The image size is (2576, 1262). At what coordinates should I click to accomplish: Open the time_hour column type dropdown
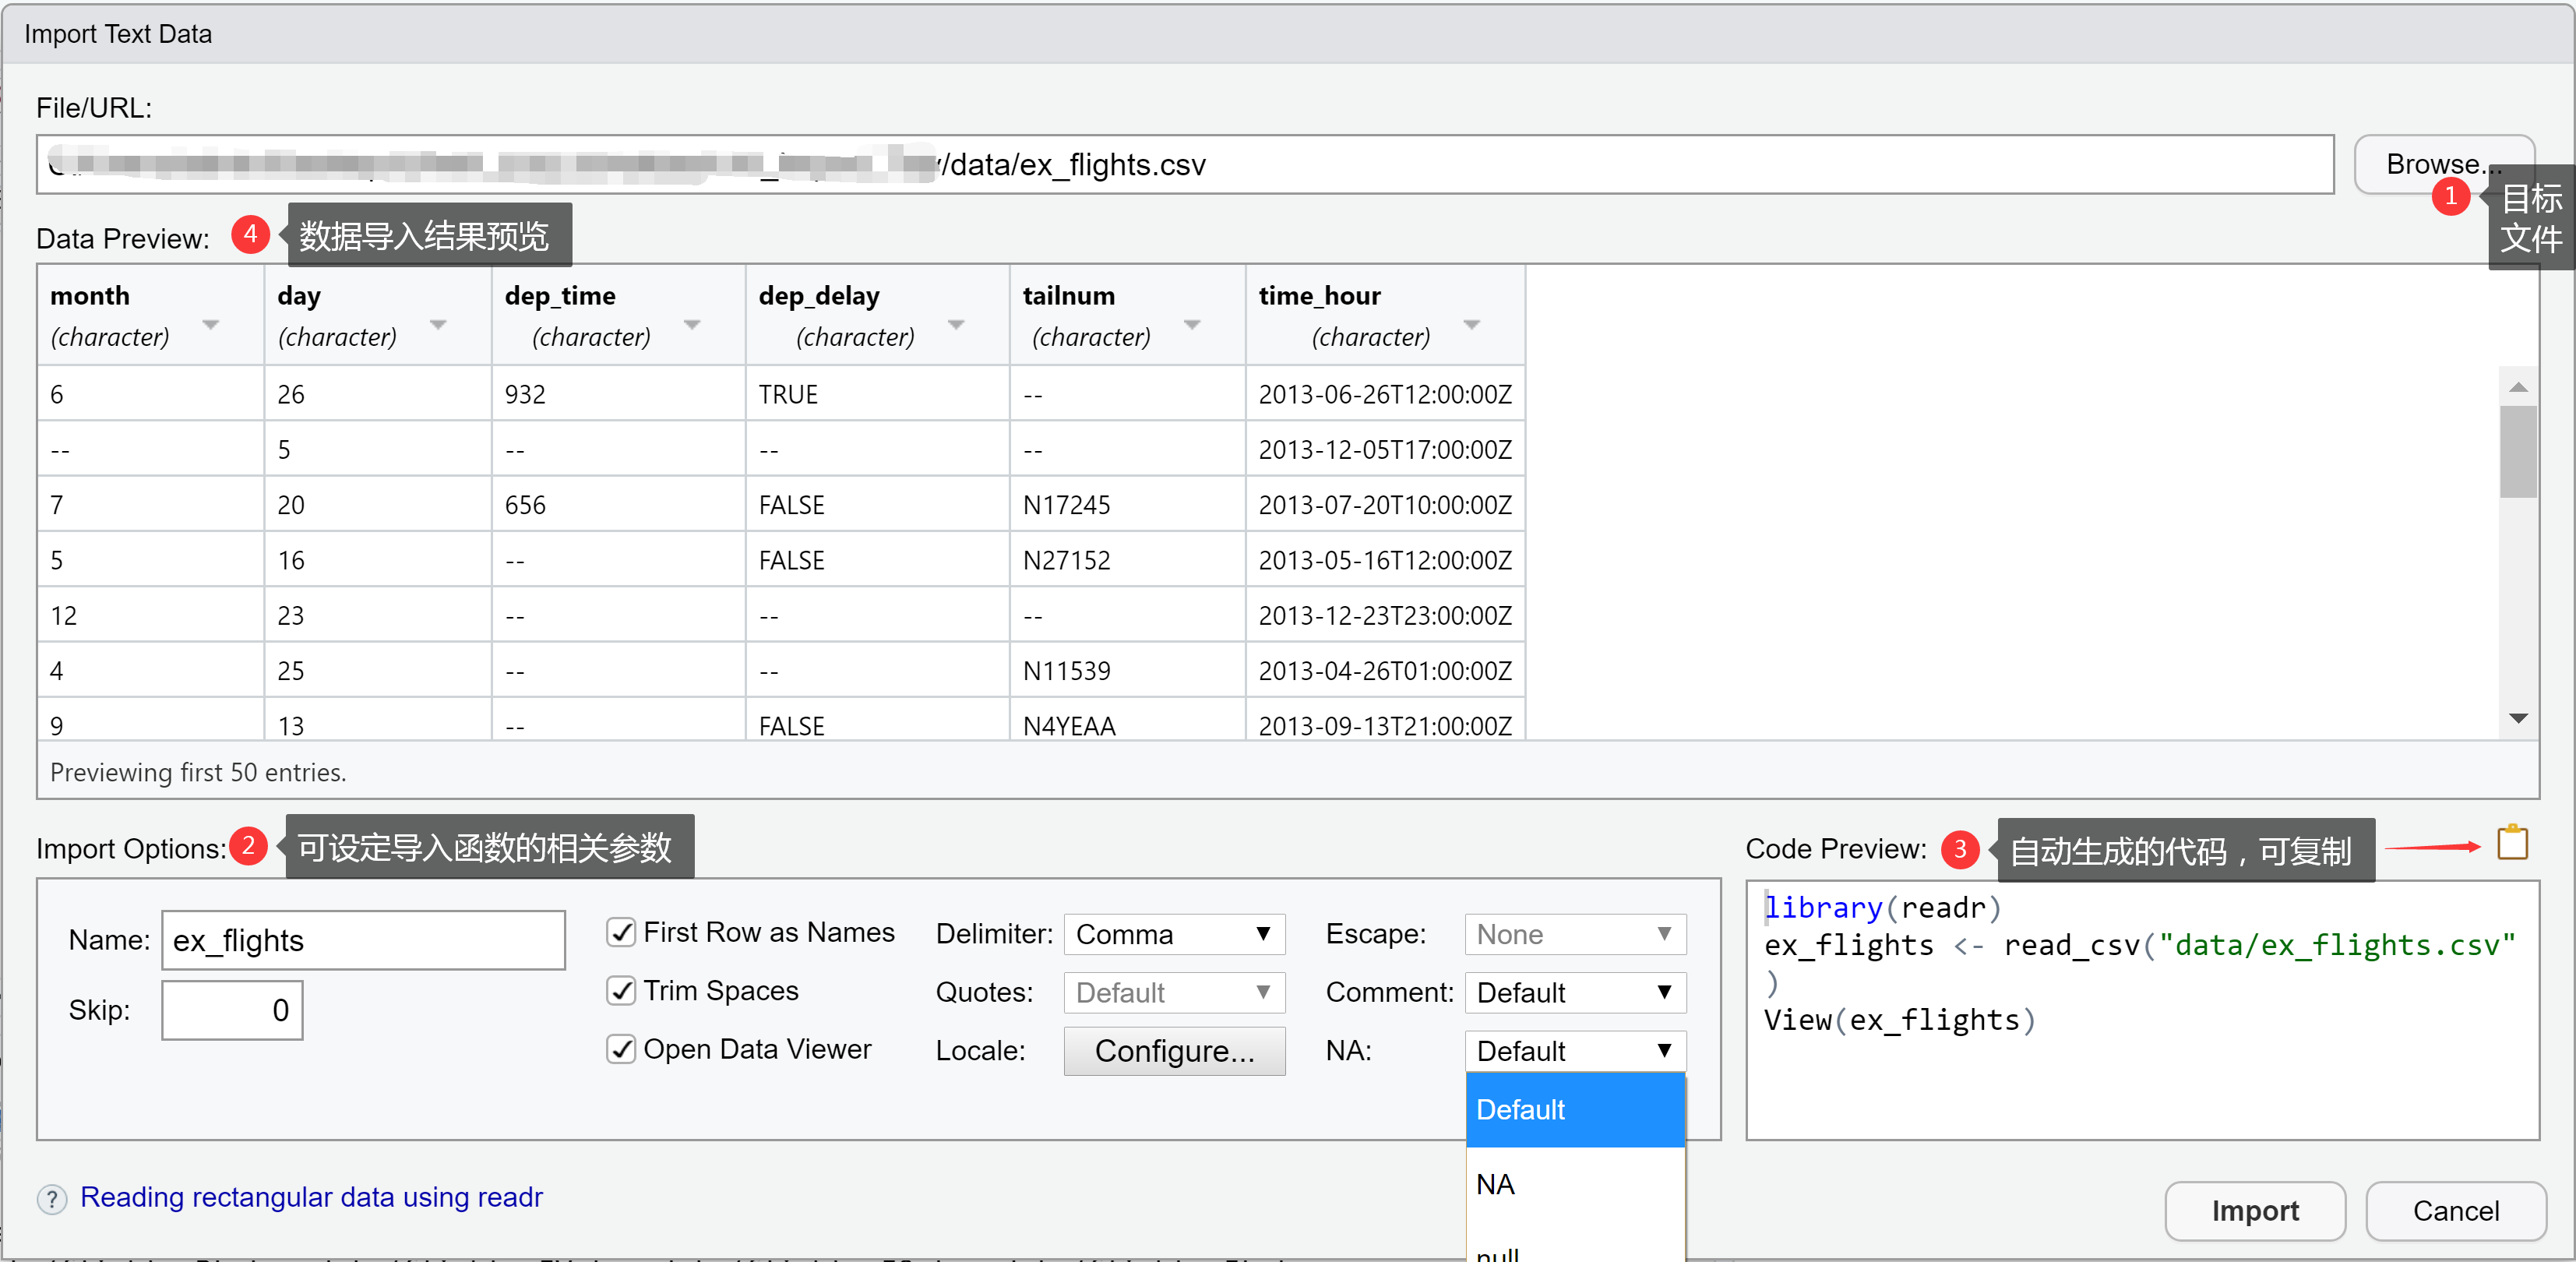[x=1471, y=325]
